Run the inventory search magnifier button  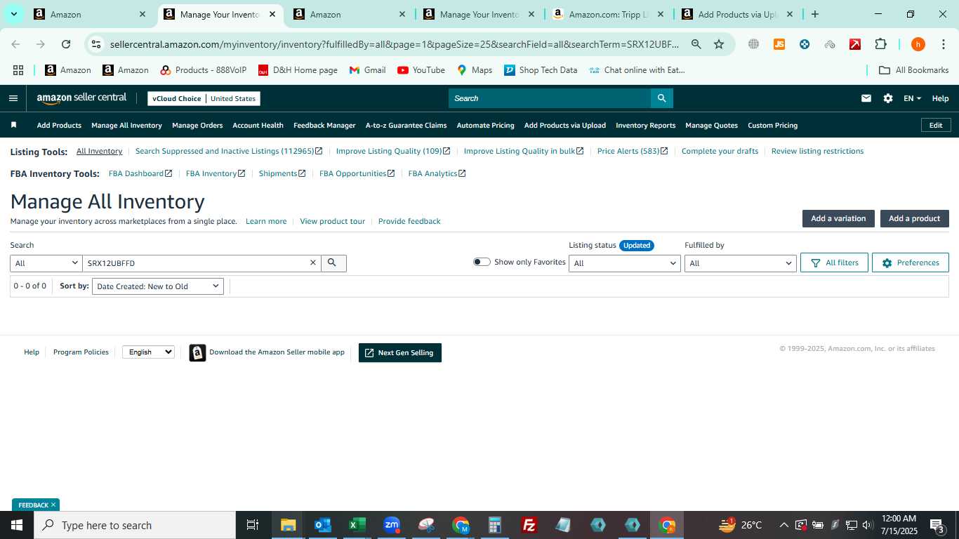click(x=333, y=263)
